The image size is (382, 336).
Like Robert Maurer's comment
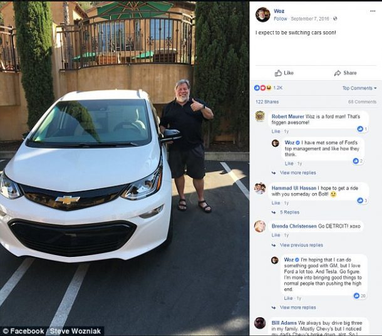coord(276,132)
